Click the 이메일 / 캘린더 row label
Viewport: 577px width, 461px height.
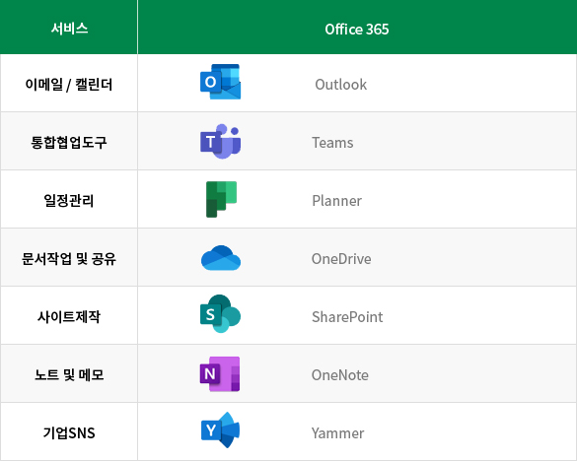69,84
